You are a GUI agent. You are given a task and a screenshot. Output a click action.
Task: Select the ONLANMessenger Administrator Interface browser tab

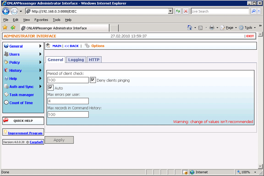coord(65,28)
